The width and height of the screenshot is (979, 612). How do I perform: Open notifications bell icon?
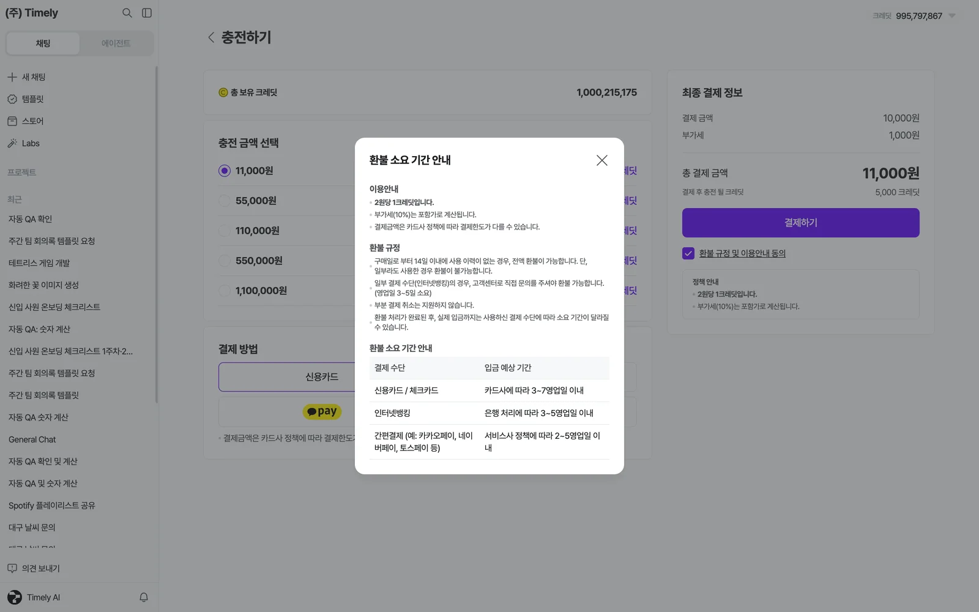pyautogui.click(x=144, y=597)
